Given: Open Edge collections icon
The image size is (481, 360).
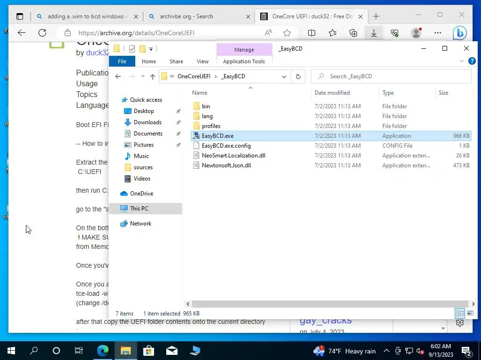Looking at the screenshot, I should tap(353, 33).
